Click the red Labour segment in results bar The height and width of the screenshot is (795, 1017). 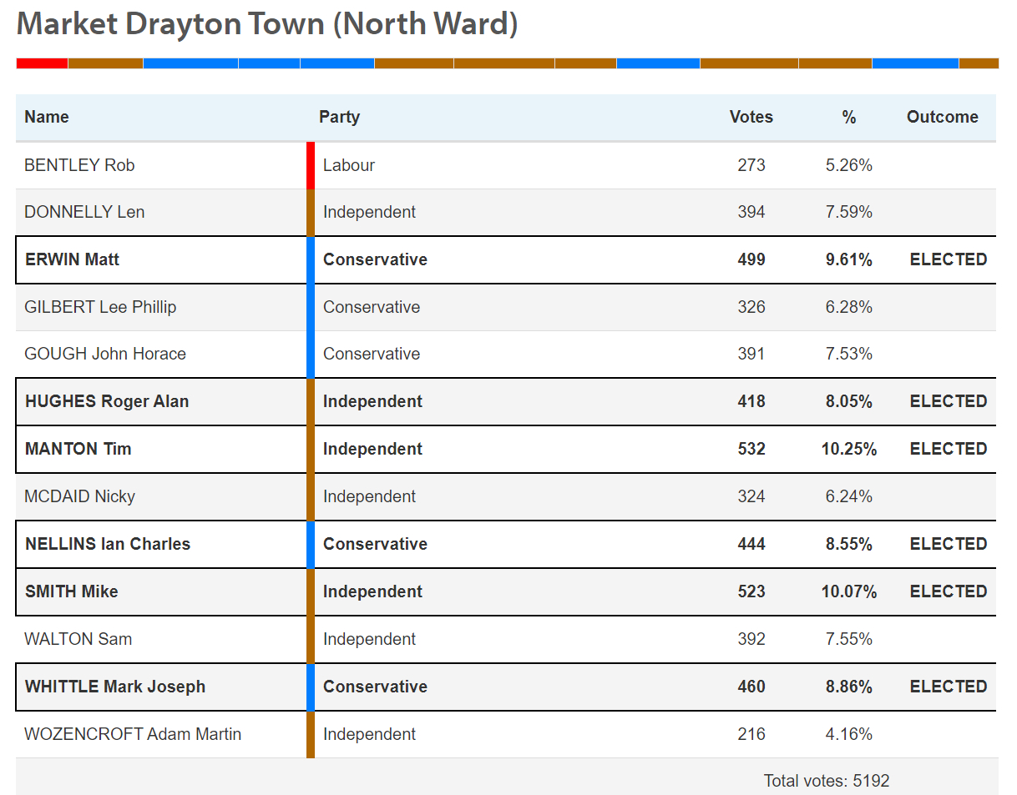pos(42,63)
